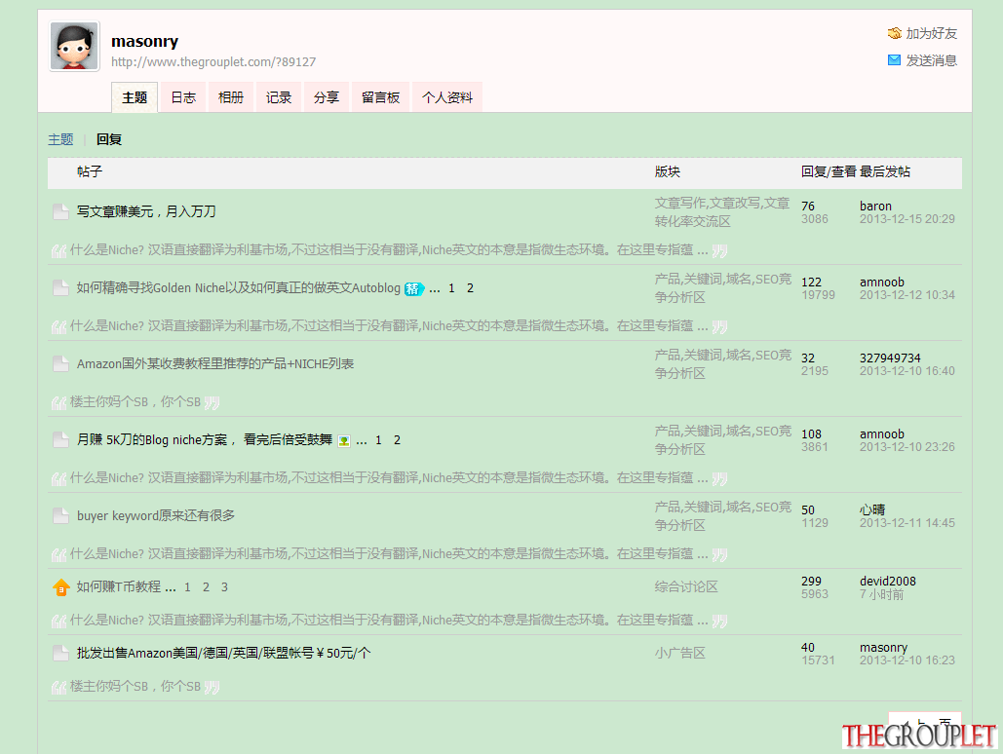Open the 综合讨论区 forum section
The image size is (1003, 754).
coord(686,587)
